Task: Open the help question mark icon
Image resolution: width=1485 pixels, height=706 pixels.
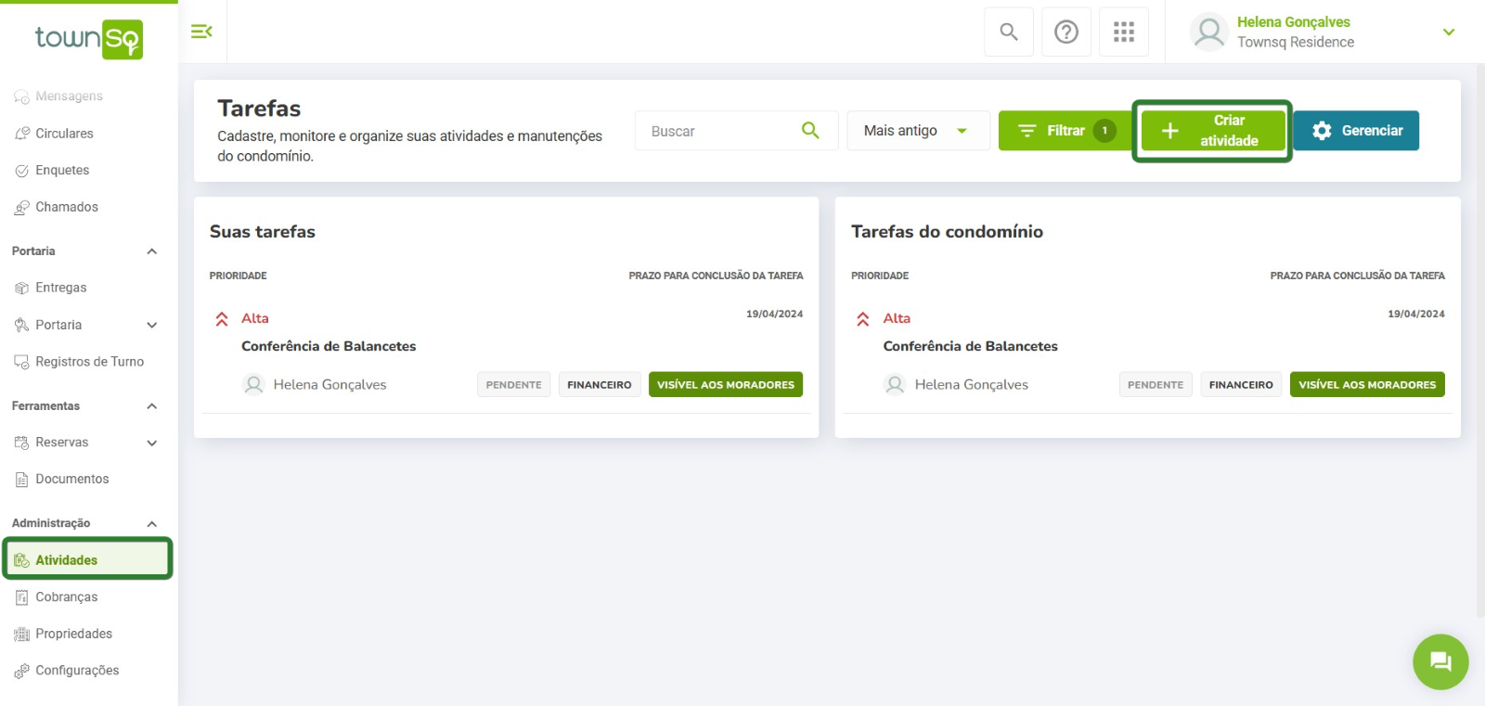Action: [1066, 32]
